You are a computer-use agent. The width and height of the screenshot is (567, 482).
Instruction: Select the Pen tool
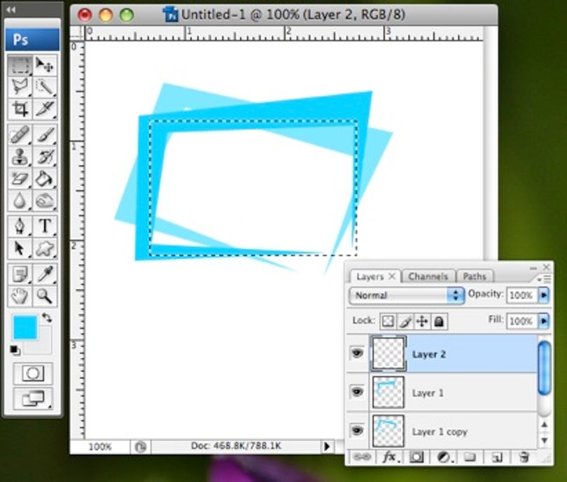[x=20, y=226]
